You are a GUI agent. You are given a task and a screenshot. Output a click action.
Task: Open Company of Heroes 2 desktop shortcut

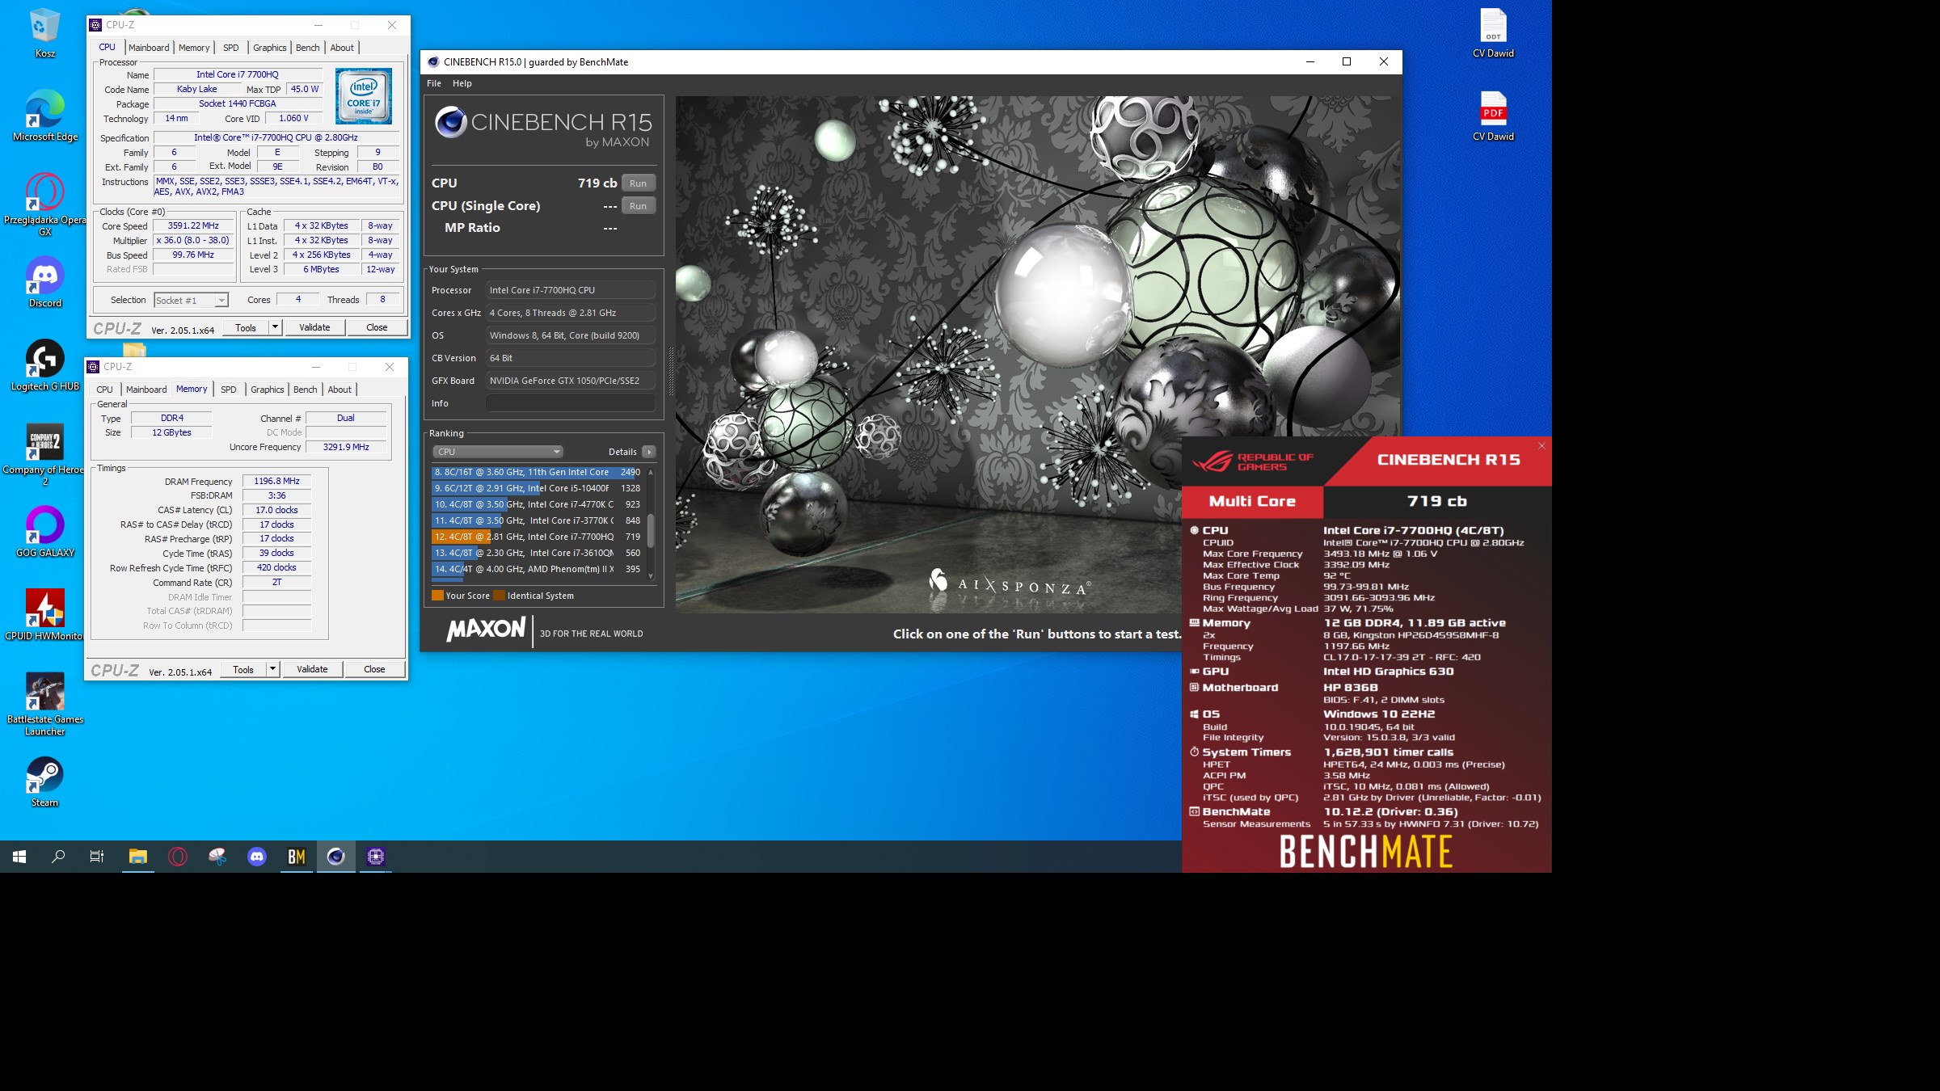point(44,454)
